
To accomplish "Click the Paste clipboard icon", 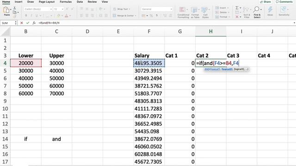I will pos(6,10).
